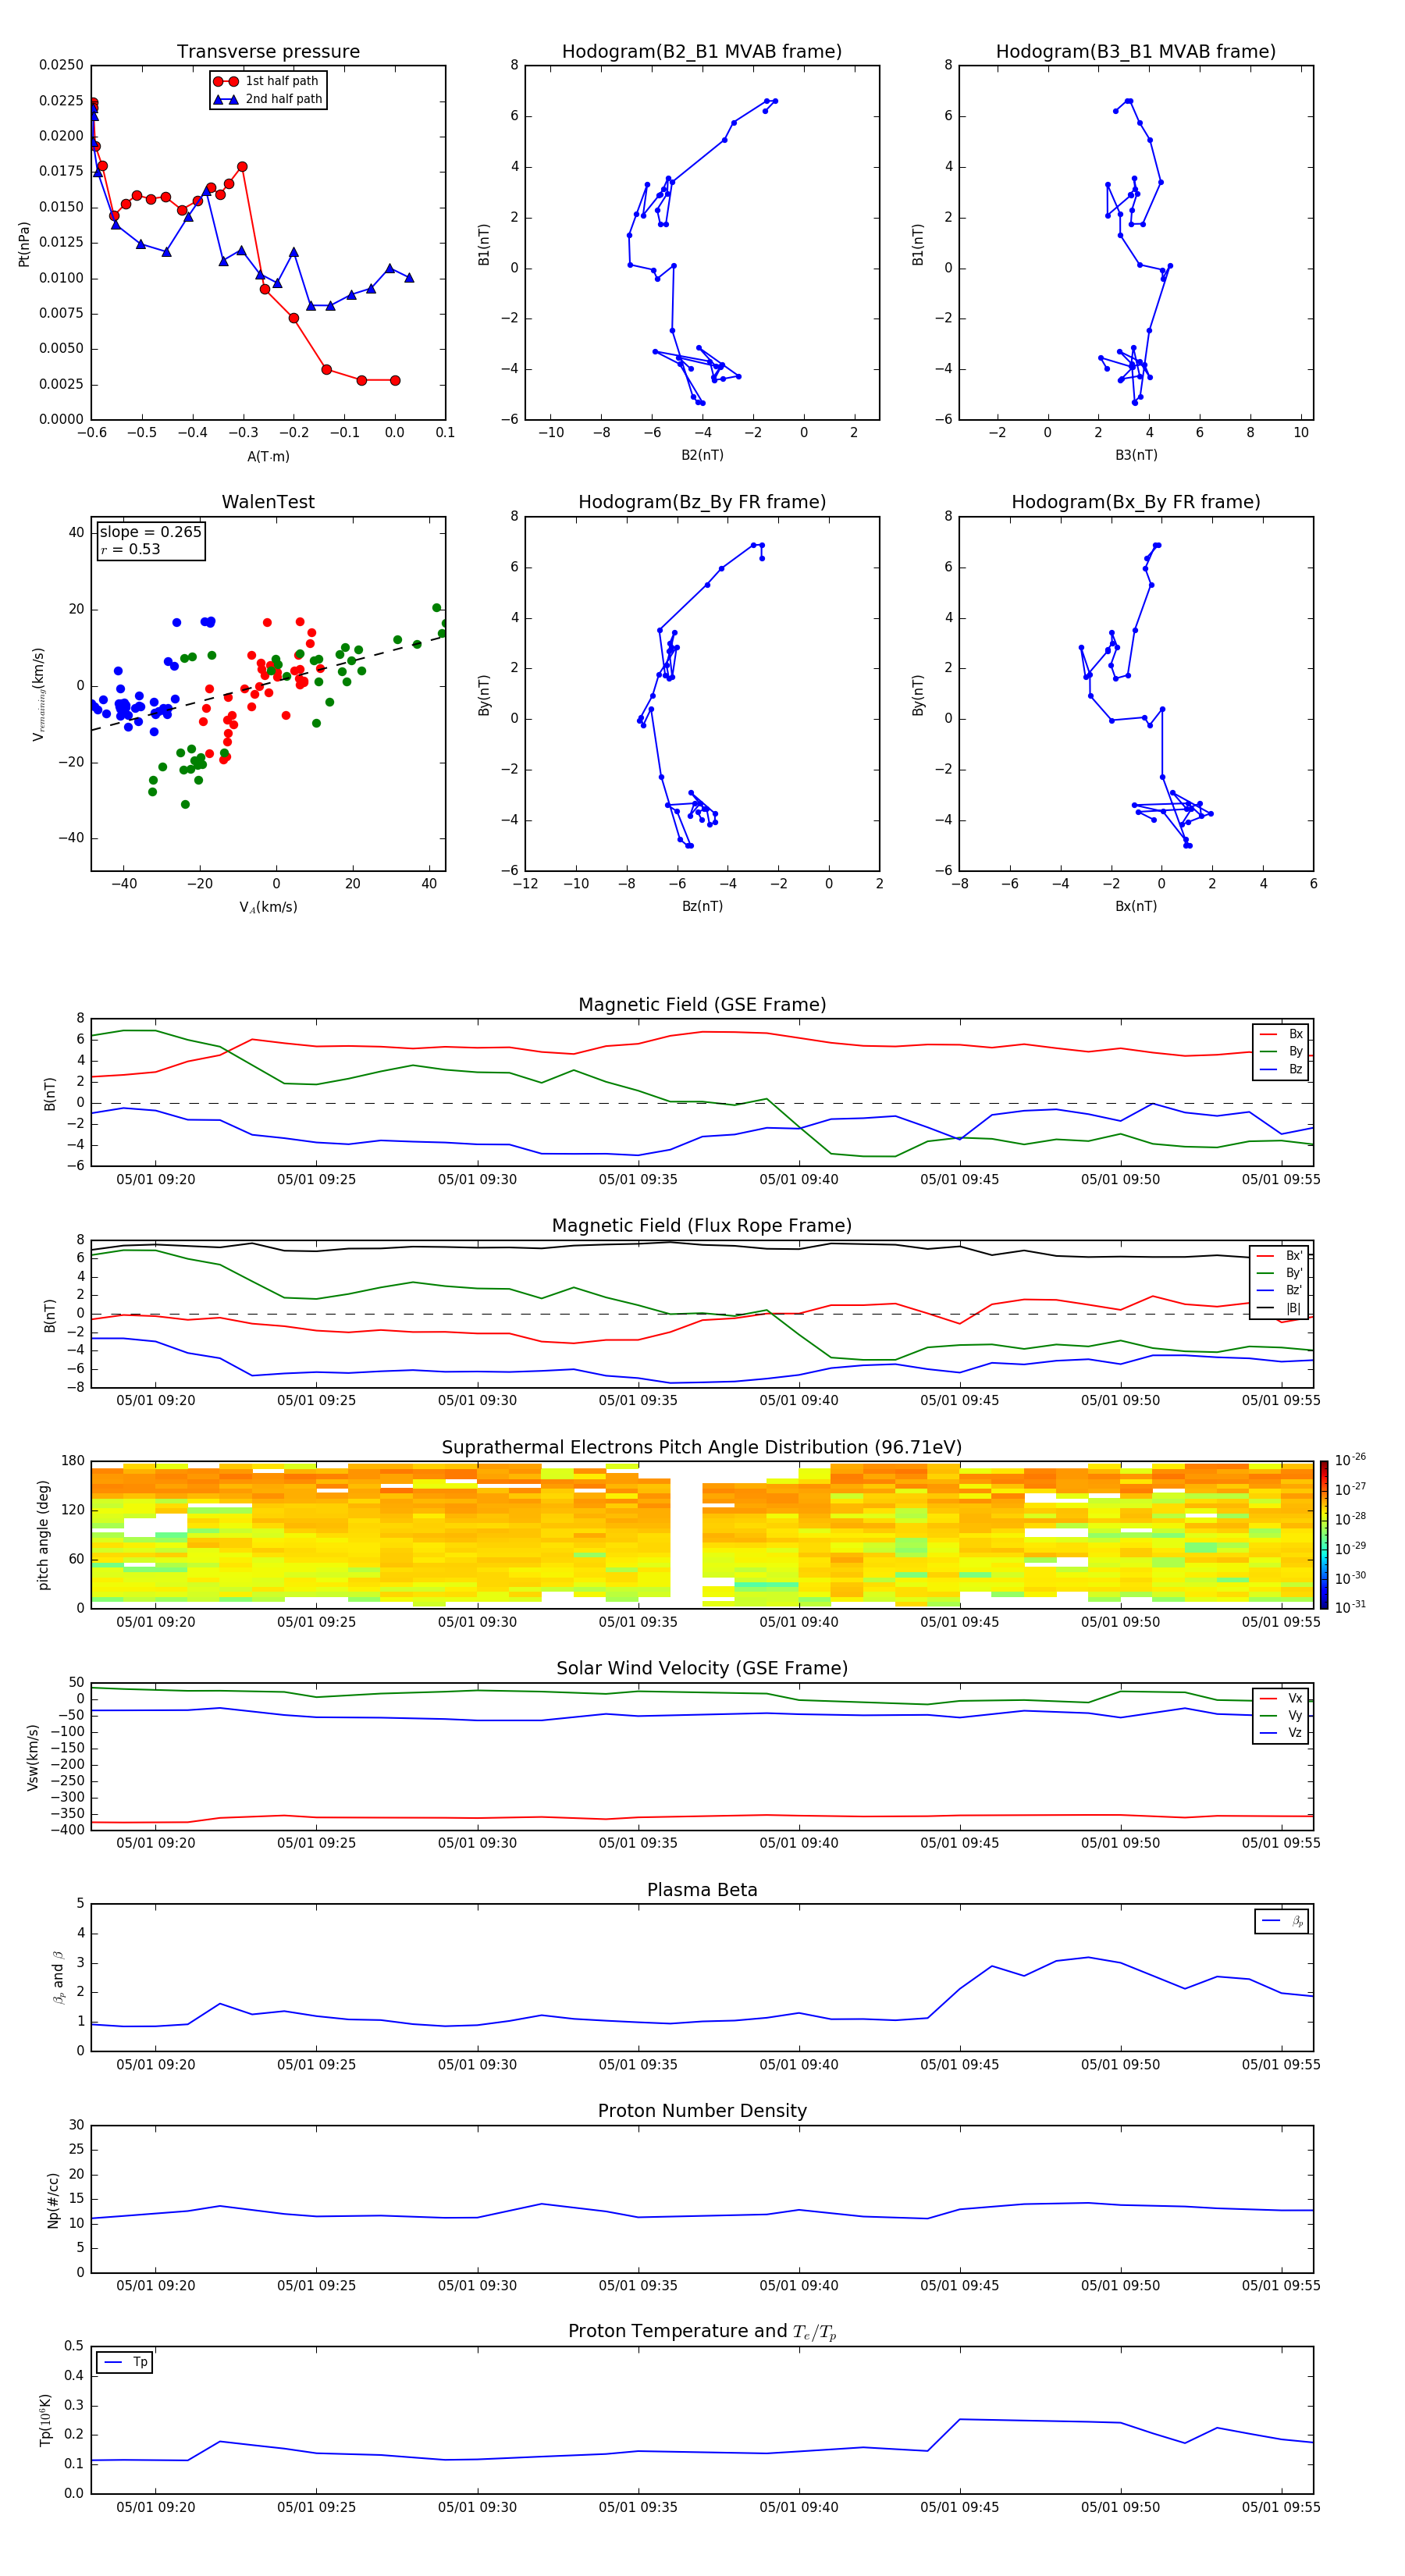
Task: Click the 0.0225 tick on Transverse pressure axis
Action: pyautogui.click(x=61, y=100)
